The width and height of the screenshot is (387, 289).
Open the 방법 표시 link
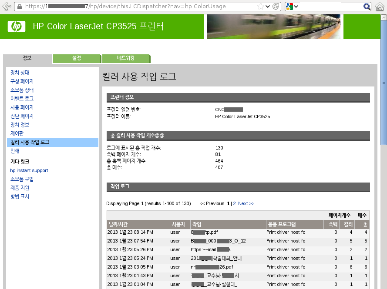pos(20,196)
